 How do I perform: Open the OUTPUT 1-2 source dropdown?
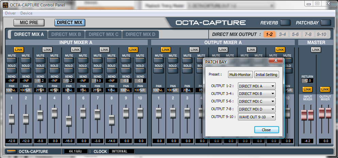(257, 86)
